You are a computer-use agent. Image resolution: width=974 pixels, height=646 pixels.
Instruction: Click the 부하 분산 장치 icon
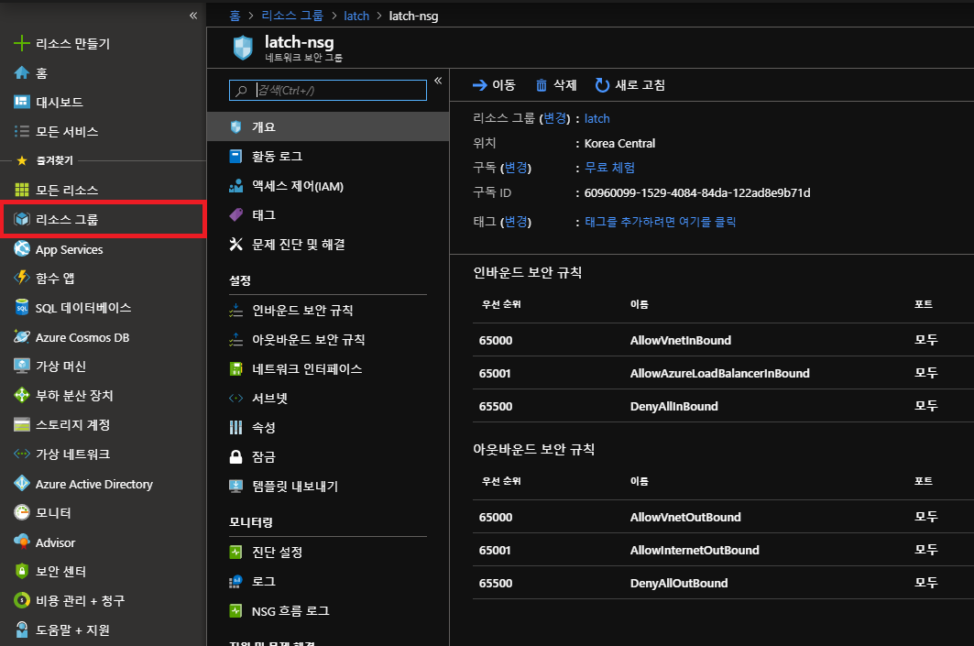click(22, 395)
